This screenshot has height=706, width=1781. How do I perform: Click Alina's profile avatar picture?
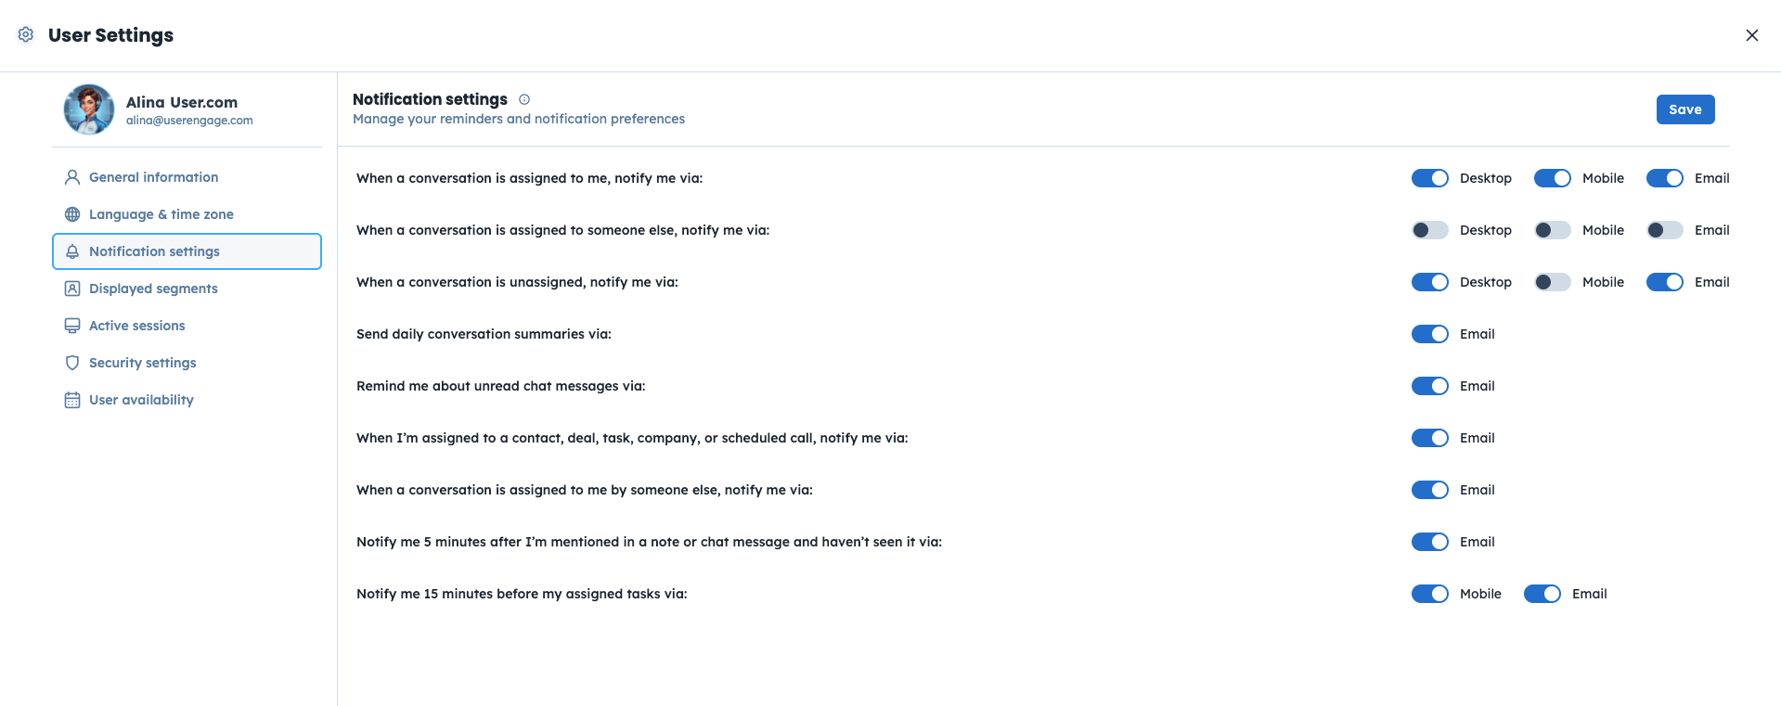coord(89,109)
